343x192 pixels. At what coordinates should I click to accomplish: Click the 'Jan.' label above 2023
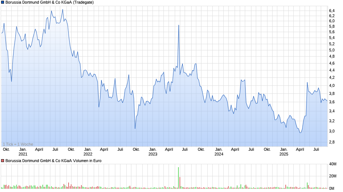pos(153,150)
